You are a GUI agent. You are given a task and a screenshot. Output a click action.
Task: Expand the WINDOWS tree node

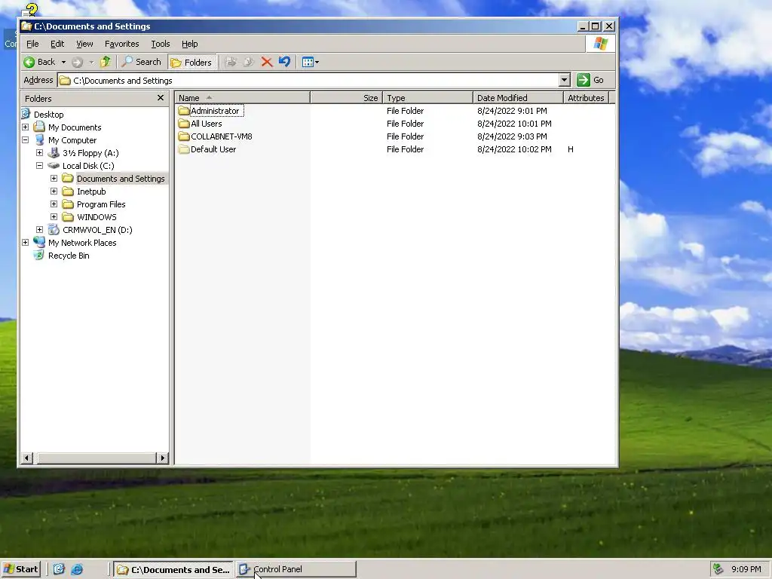(54, 216)
